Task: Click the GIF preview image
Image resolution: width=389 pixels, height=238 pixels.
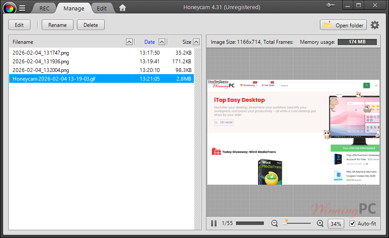Action: 293,132
